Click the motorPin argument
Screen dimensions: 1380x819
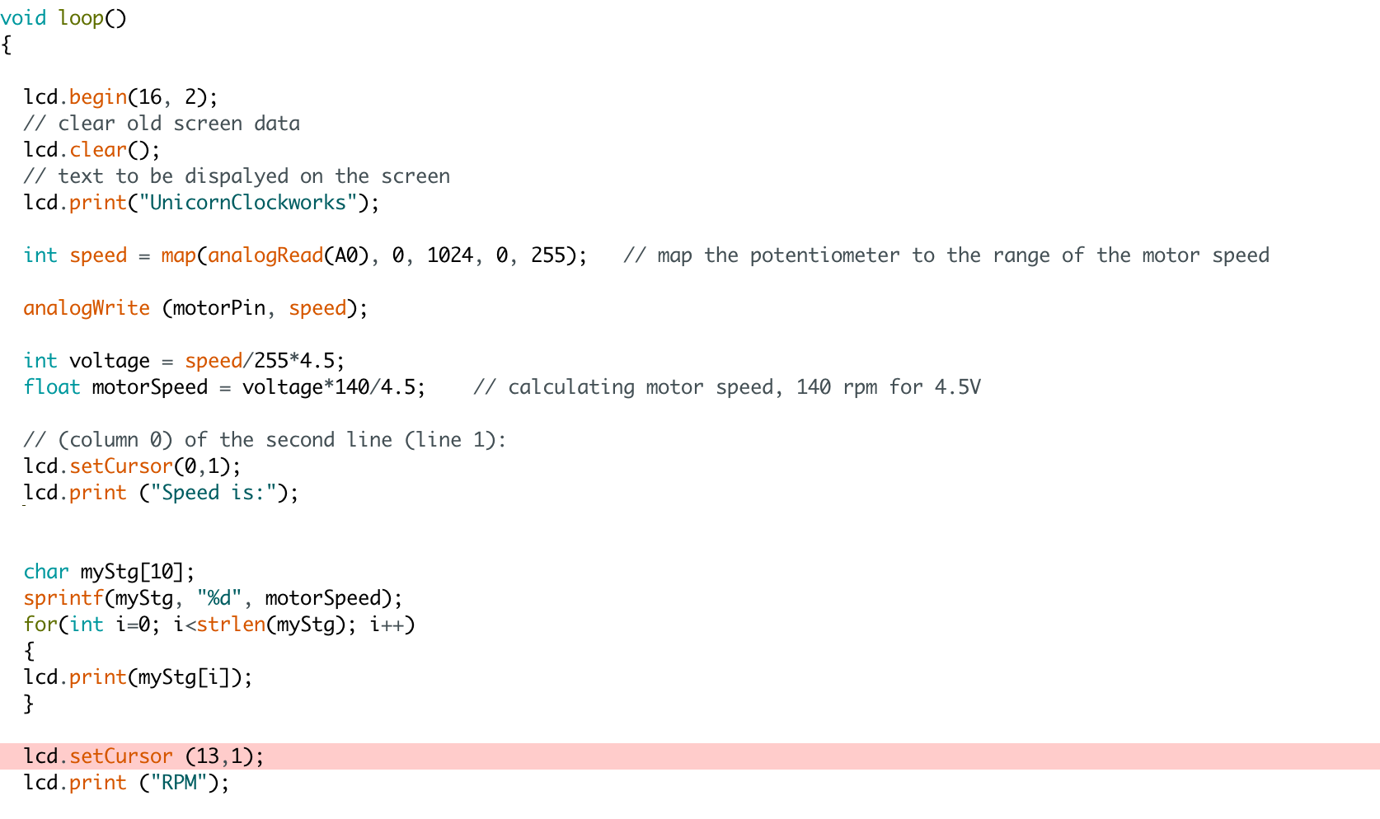[x=218, y=308]
